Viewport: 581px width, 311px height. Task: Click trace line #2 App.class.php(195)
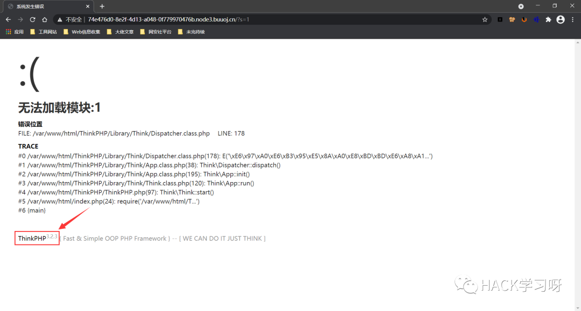click(134, 174)
